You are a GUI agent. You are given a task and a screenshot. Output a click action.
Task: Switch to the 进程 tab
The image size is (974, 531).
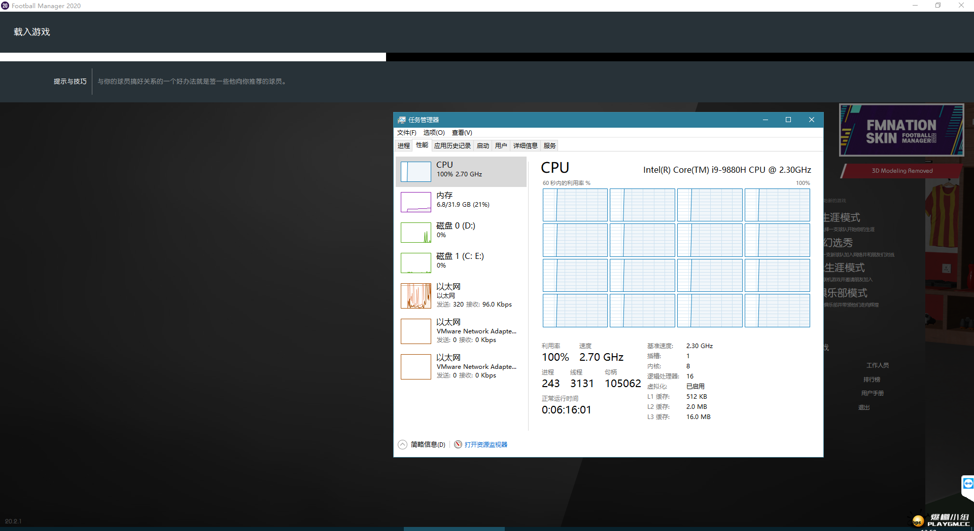pos(404,146)
